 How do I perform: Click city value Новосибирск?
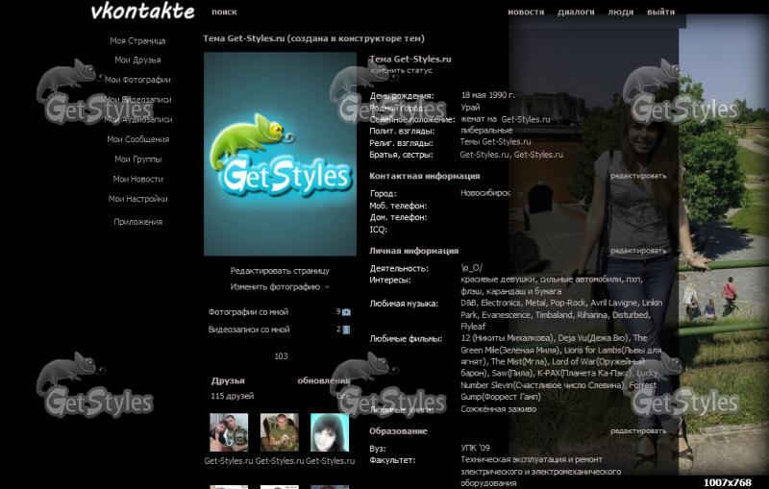[485, 193]
